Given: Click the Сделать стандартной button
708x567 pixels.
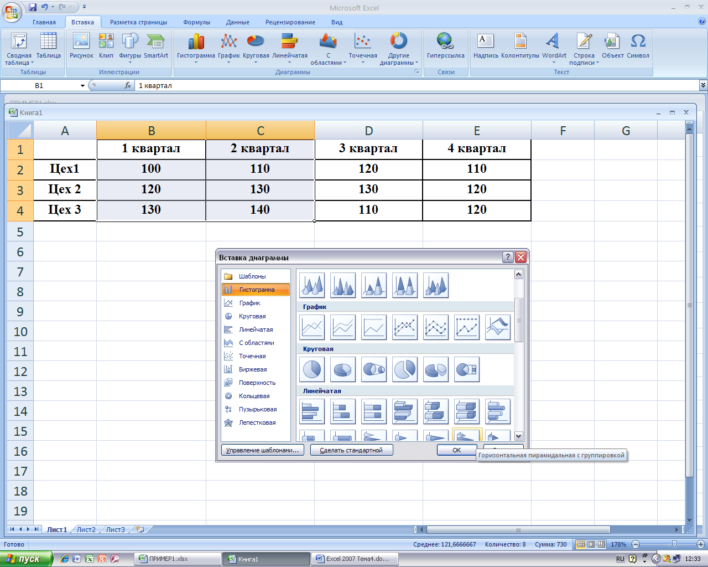Looking at the screenshot, I should 352,450.
